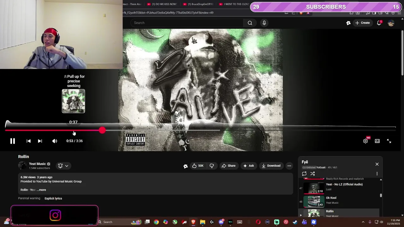The image size is (404, 227).
Task: Click sparkle icon left of Create
Action: (x=348, y=23)
